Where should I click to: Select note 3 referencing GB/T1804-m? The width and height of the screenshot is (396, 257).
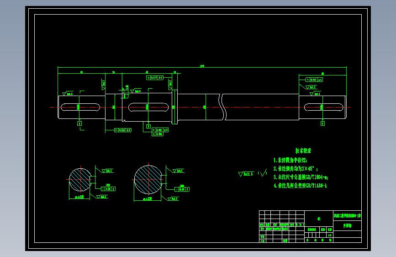(x=301, y=177)
